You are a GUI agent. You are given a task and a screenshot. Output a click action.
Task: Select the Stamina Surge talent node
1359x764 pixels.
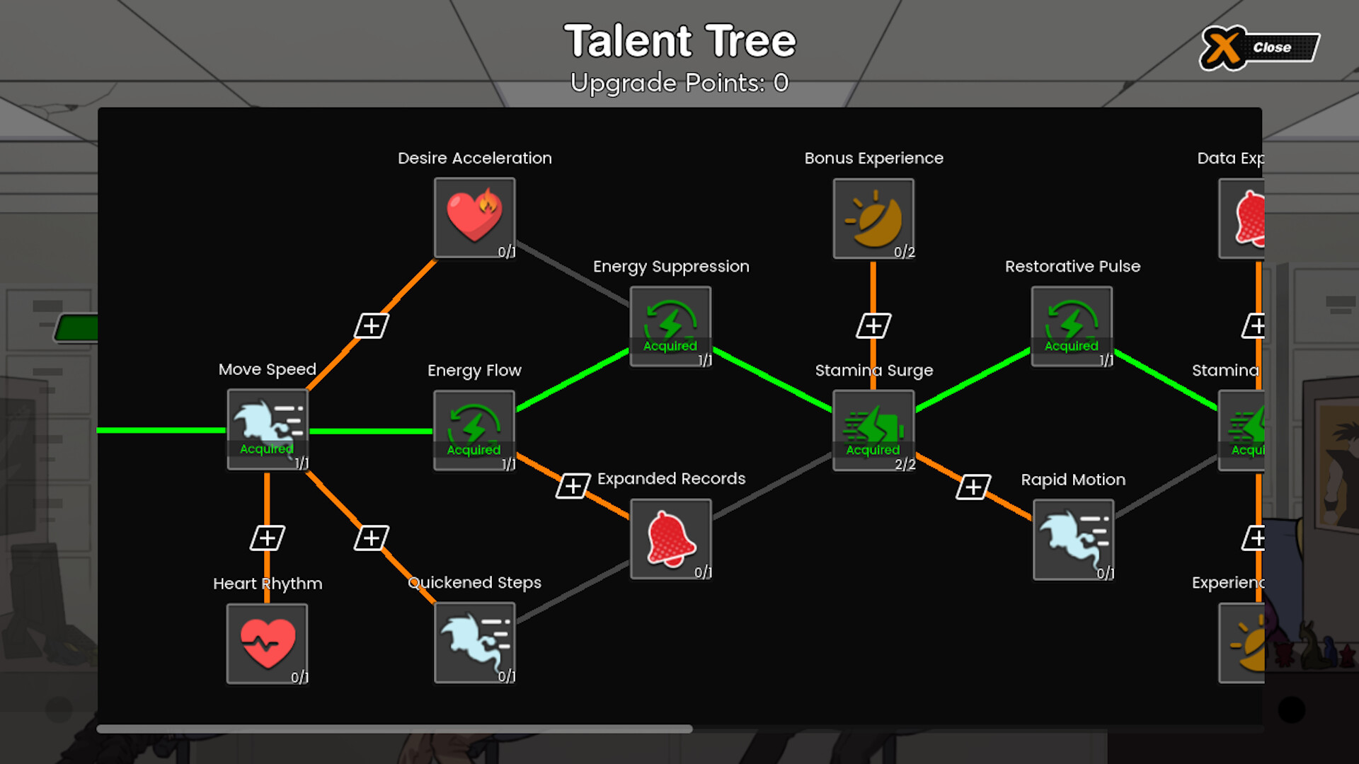tap(873, 430)
